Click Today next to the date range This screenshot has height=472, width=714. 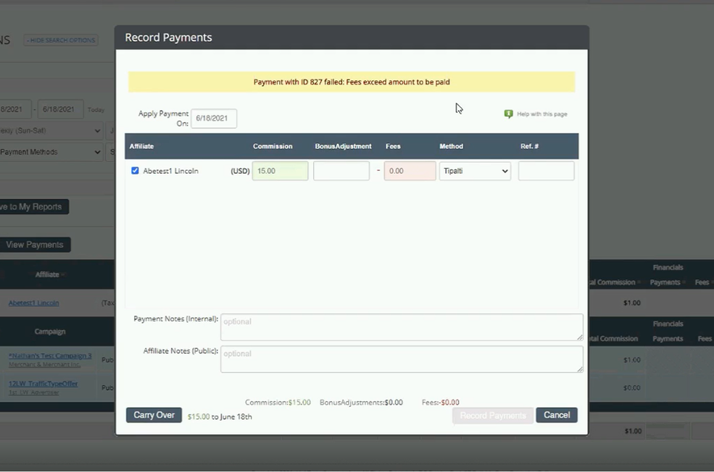pyautogui.click(x=96, y=109)
